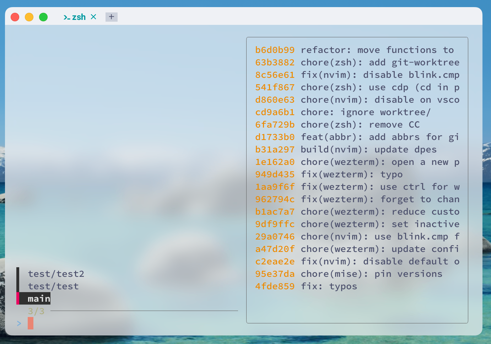Select the test/test branch entry
The height and width of the screenshot is (344, 491).
pyautogui.click(x=53, y=286)
